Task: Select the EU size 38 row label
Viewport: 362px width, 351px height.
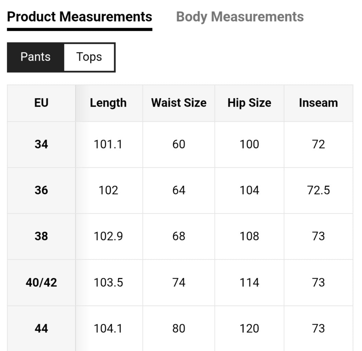Action: pyautogui.click(x=41, y=236)
